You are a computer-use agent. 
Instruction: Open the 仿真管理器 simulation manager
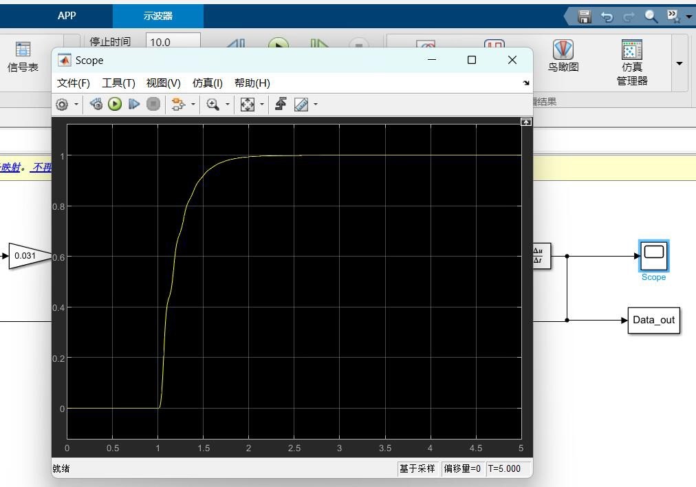pyautogui.click(x=632, y=62)
